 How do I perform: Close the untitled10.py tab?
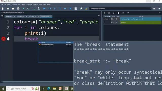(51, 16)
